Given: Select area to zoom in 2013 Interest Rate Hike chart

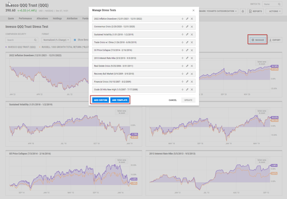Looking at the screenshot, I should (262, 161).
